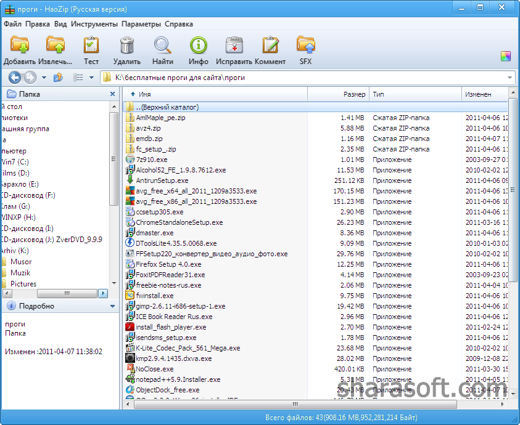Click the file list horizontal scrollbar thumb

coord(295,404)
